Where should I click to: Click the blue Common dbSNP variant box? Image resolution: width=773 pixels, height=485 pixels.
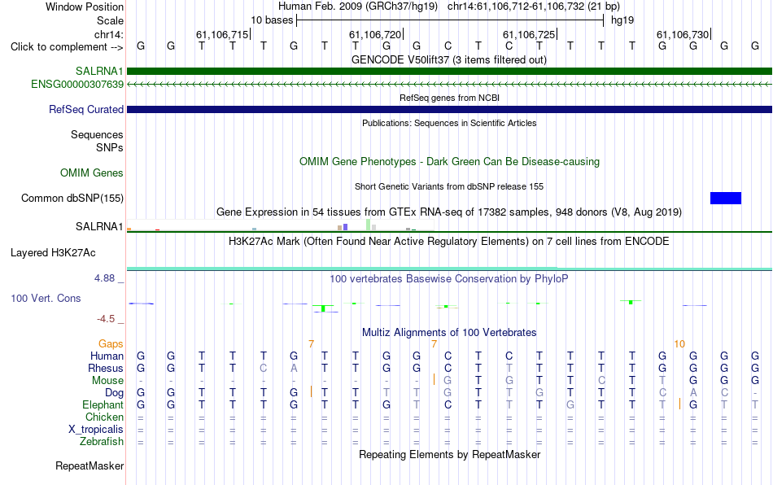726,198
